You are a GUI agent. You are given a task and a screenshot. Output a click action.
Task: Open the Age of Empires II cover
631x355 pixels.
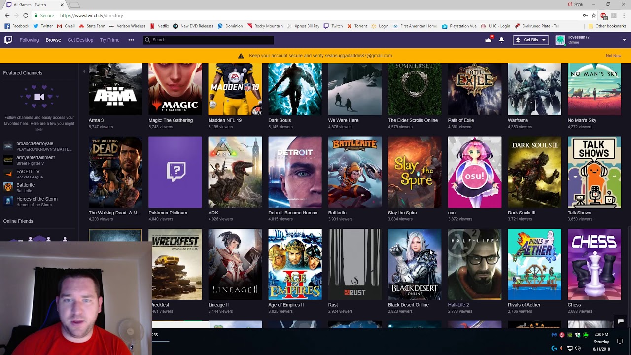pos(295,264)
